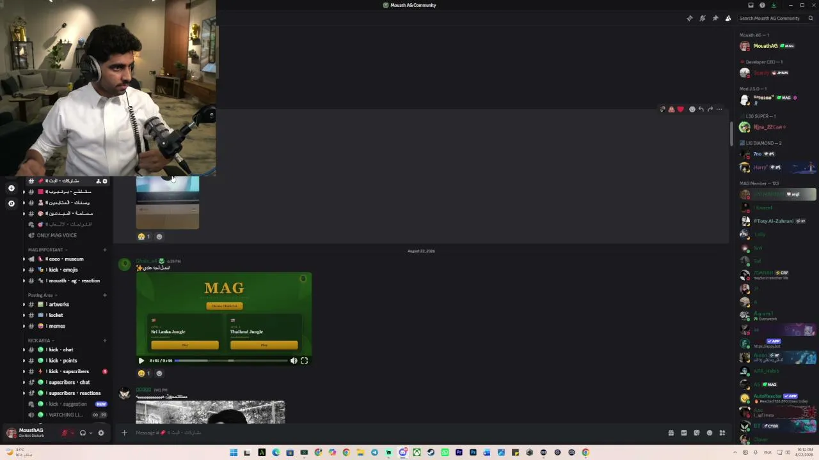Open sticker picker in message bar
The height and width of the screenshot is (460, 819).
click(x=696, y=433)
